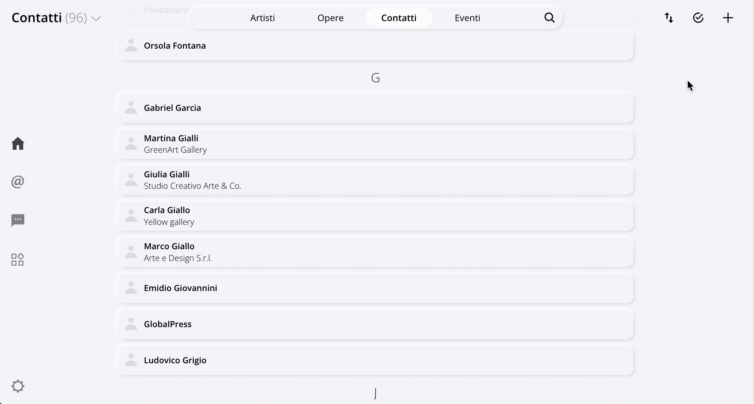Activate the multi-select checkmark icon
This screenshot has height=404, width=754.
point(699,18)
